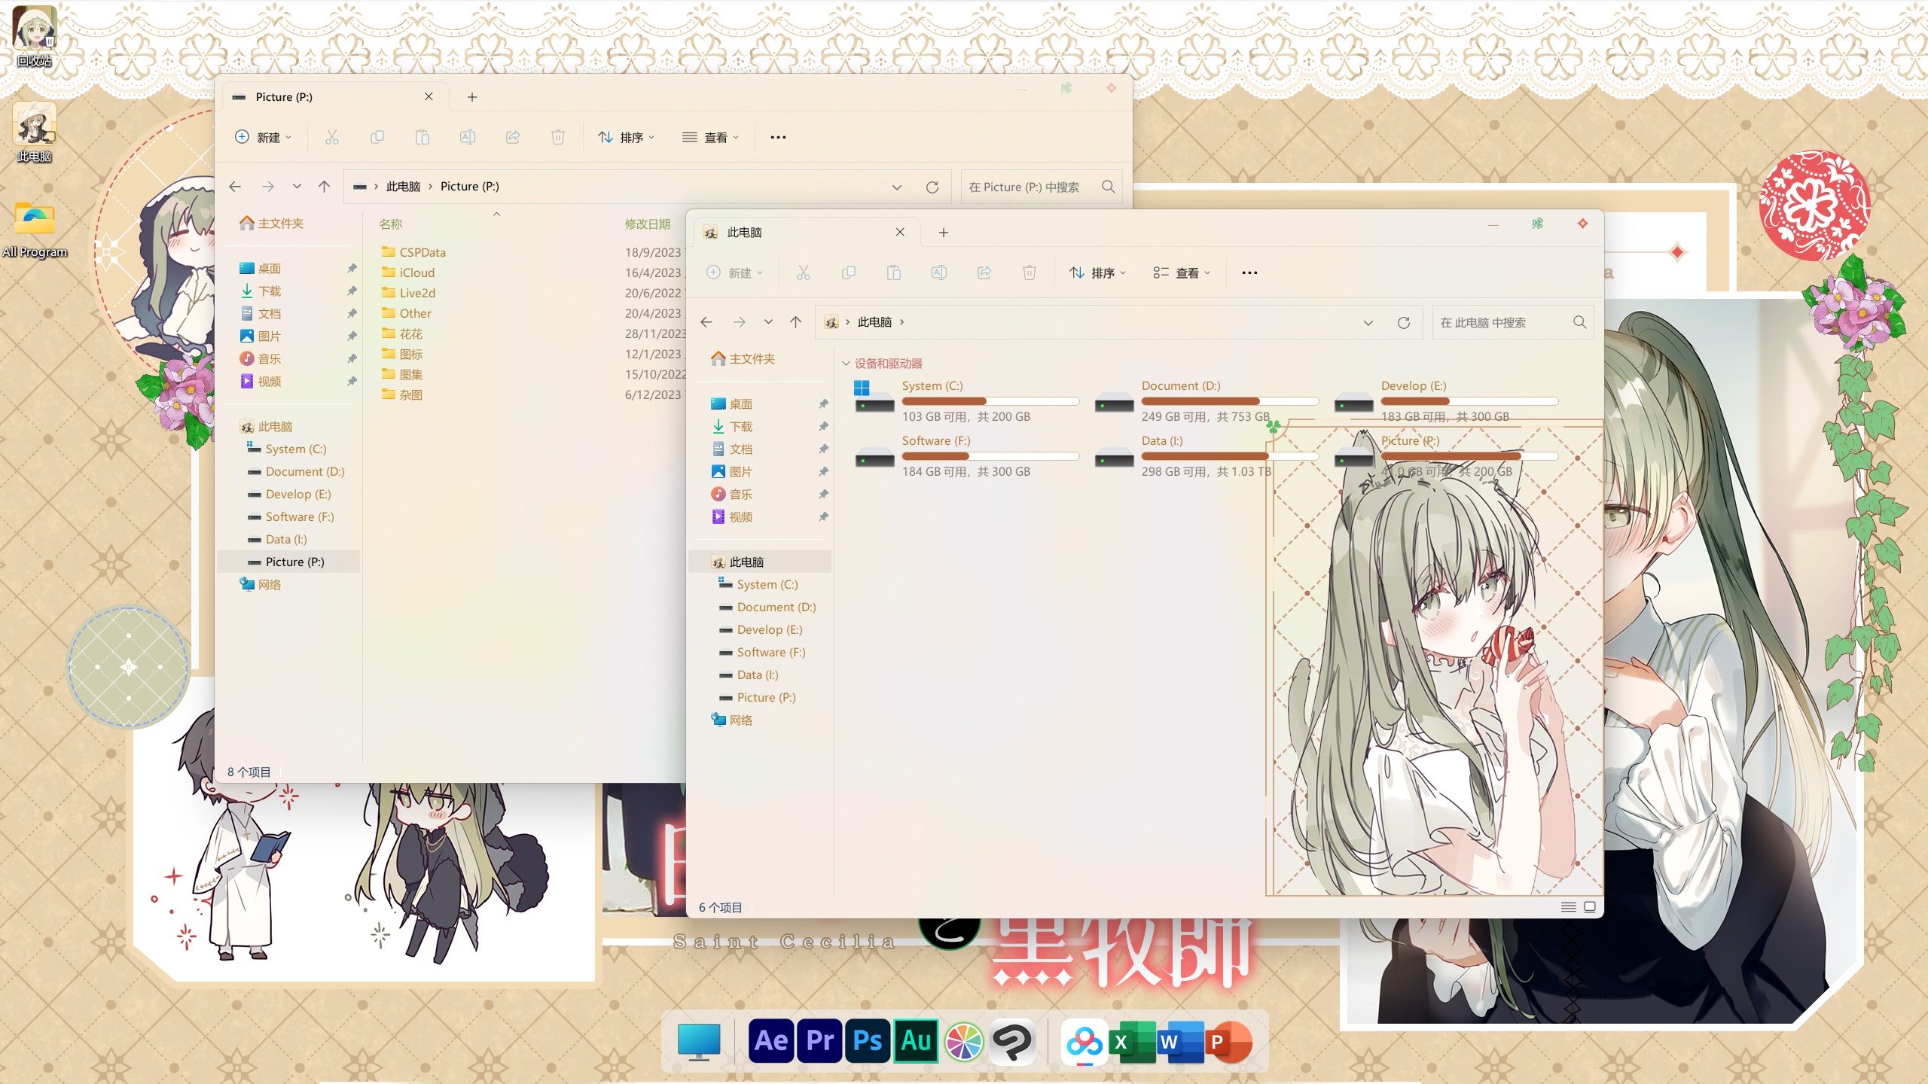Open Word from the dock

(x=1179, y=1042)
